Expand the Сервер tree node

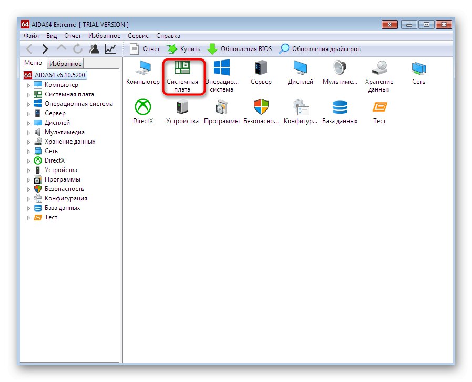point(28,114)
